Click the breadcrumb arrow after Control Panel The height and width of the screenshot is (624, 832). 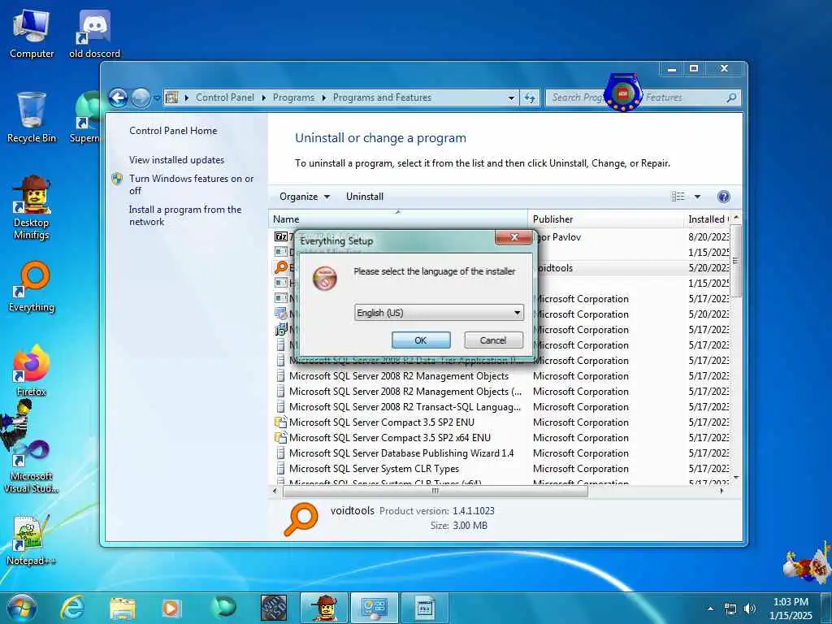click(x=264, y=97)
